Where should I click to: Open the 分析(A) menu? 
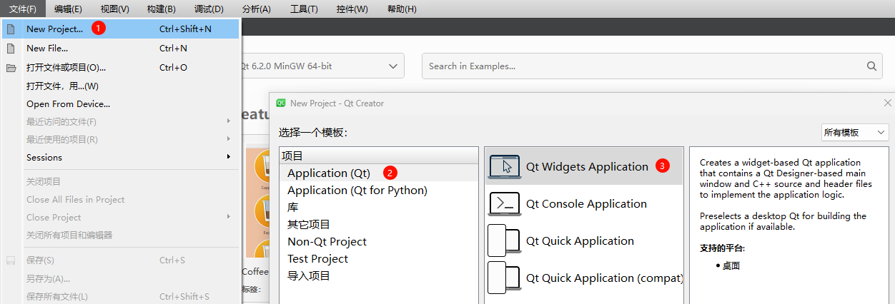pos(256,9)
